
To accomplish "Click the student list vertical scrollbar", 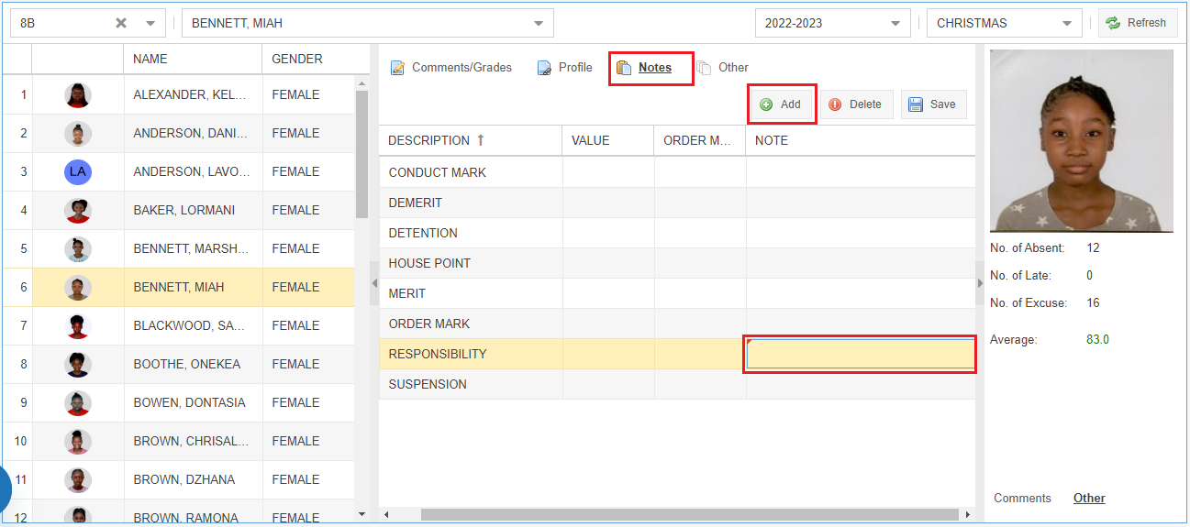I will tap(361, 154).
